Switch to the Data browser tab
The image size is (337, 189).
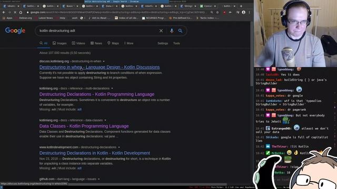pos(109,6)
